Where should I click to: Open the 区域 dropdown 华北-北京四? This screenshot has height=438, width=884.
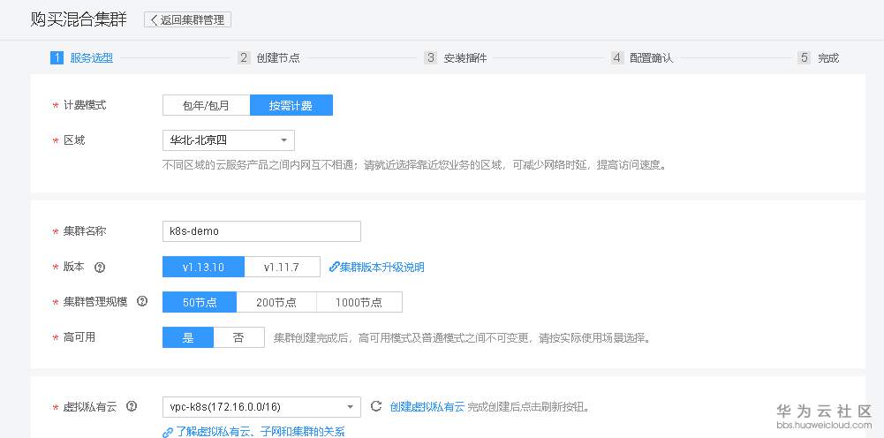(x=229, y=140)
